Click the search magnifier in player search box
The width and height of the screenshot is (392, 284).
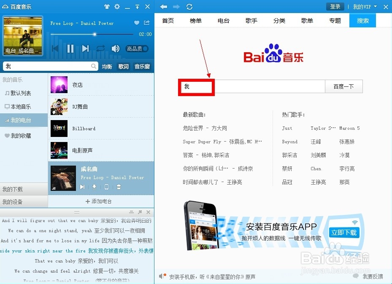coord(94,66)
